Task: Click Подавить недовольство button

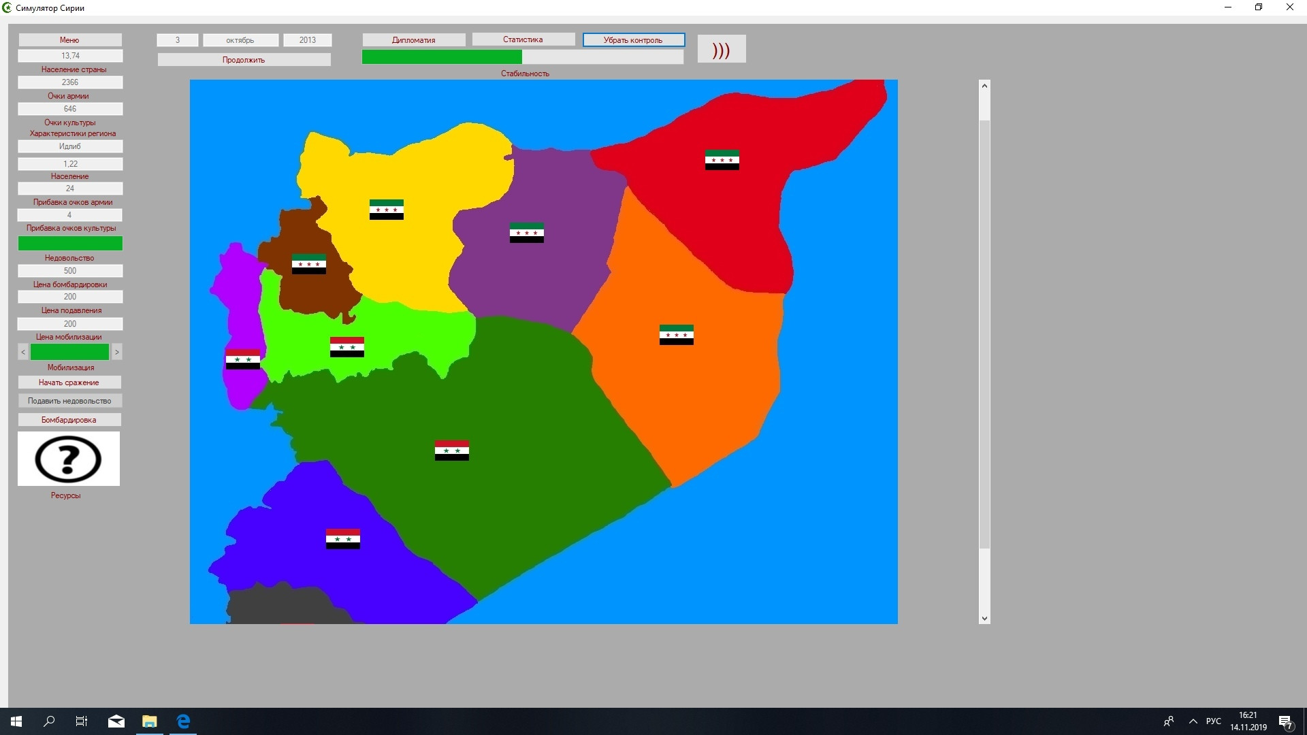Action: tap(69, 401)
